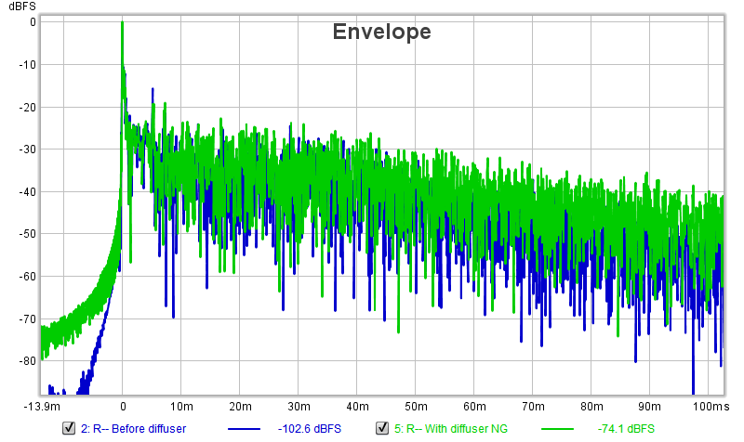The height and width of the screenshot is (442, 744).
Task: Hide the "5: R-- With diffuser NG" trace checkbox
Action: click(x=381, y=428)
